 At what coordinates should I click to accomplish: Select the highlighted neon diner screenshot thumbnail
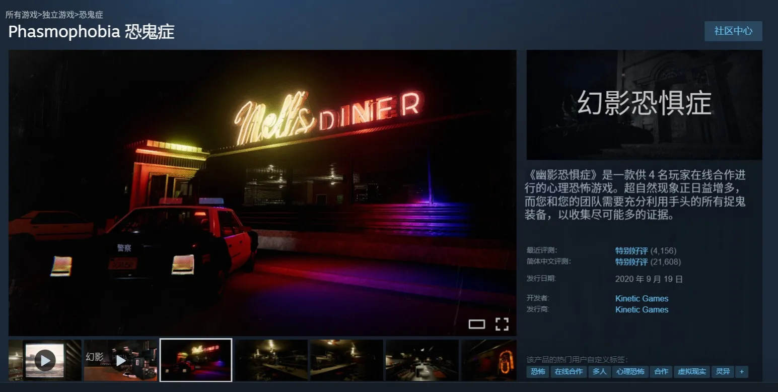[196, 360]
